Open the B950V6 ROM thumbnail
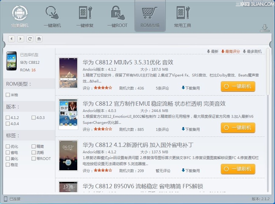 [68, 187]
